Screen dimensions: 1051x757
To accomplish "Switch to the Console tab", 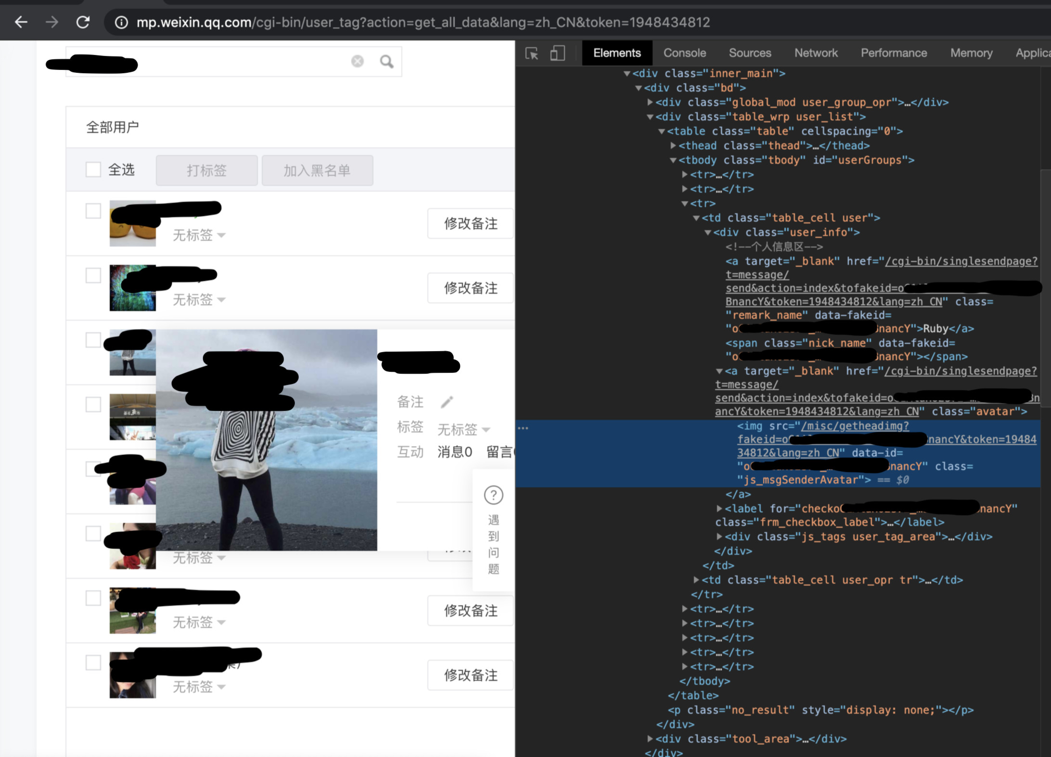I will tap(684, 53).
